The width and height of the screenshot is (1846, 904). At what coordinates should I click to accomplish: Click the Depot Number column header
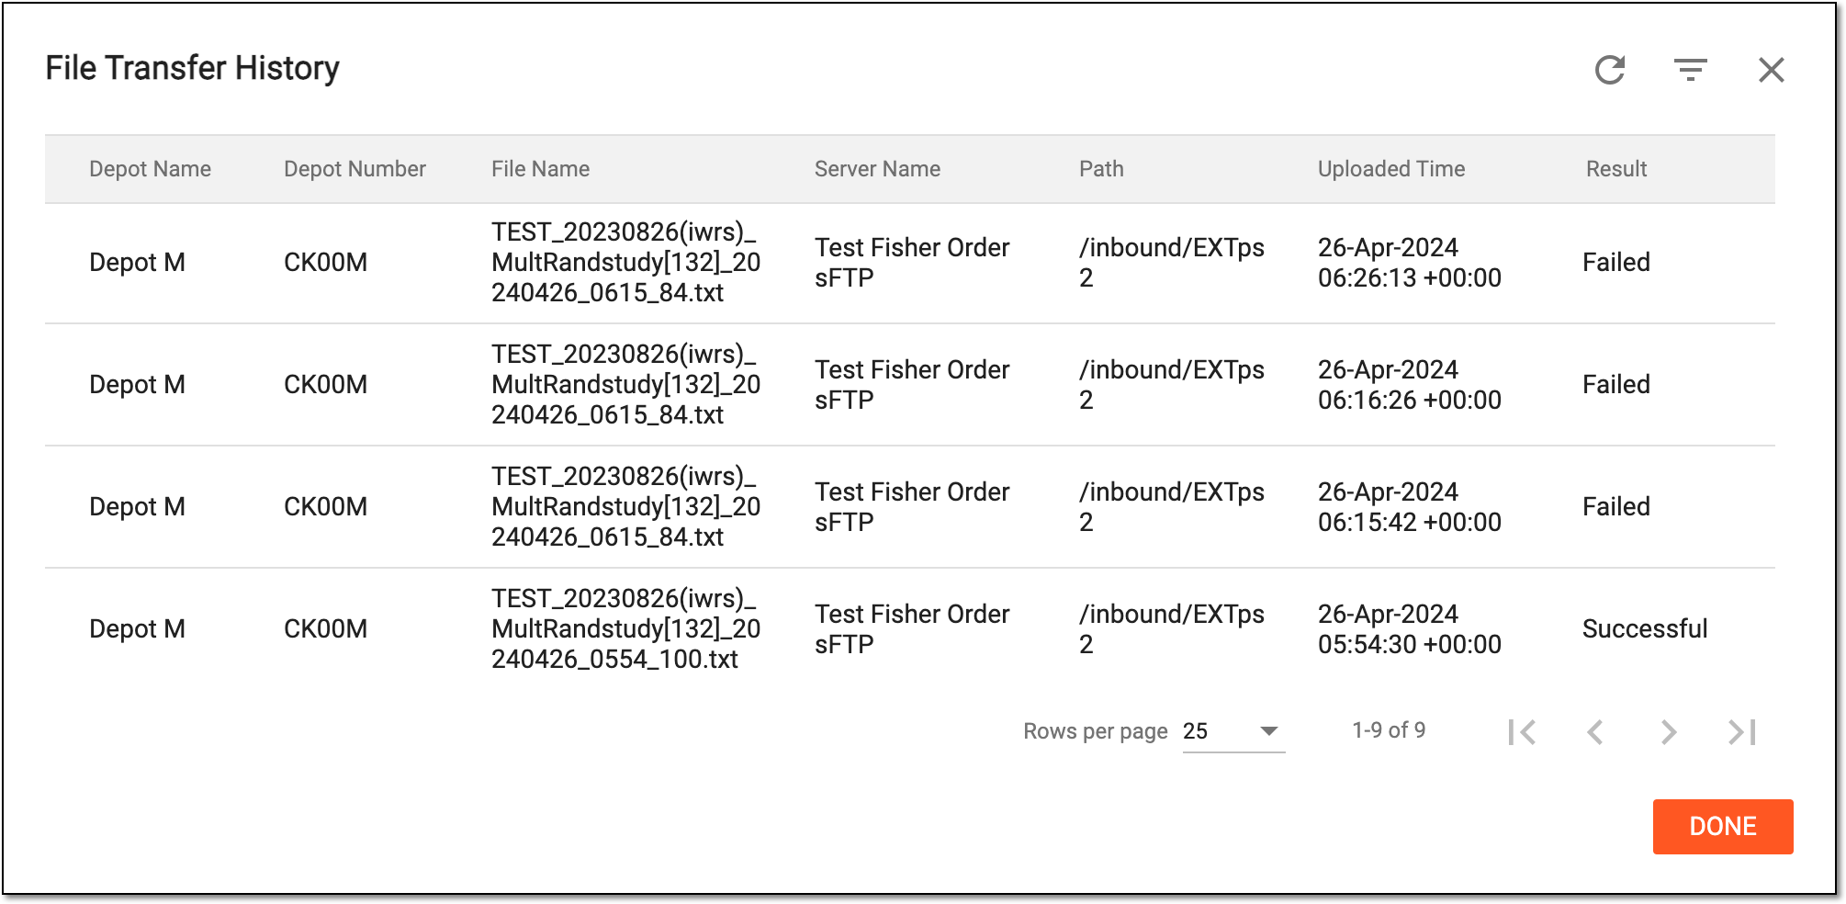[355, 169]
